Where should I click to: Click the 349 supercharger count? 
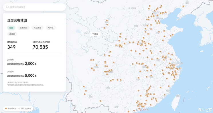(11, 47)
